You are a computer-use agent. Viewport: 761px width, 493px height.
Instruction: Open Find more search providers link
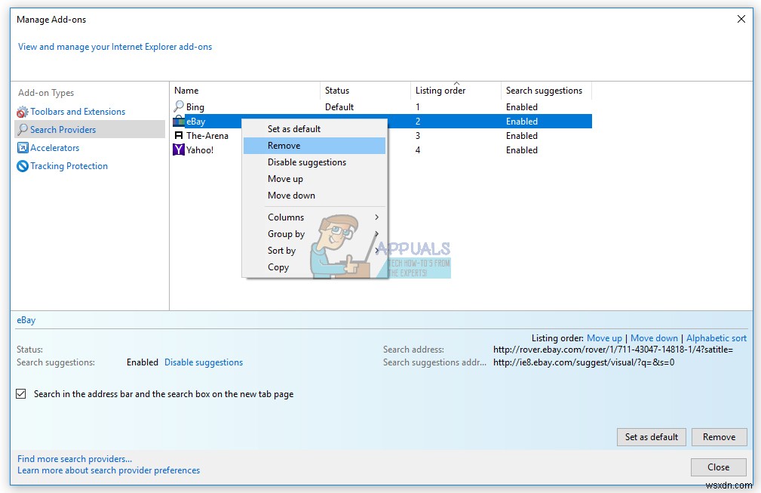[x=73, y=458]
